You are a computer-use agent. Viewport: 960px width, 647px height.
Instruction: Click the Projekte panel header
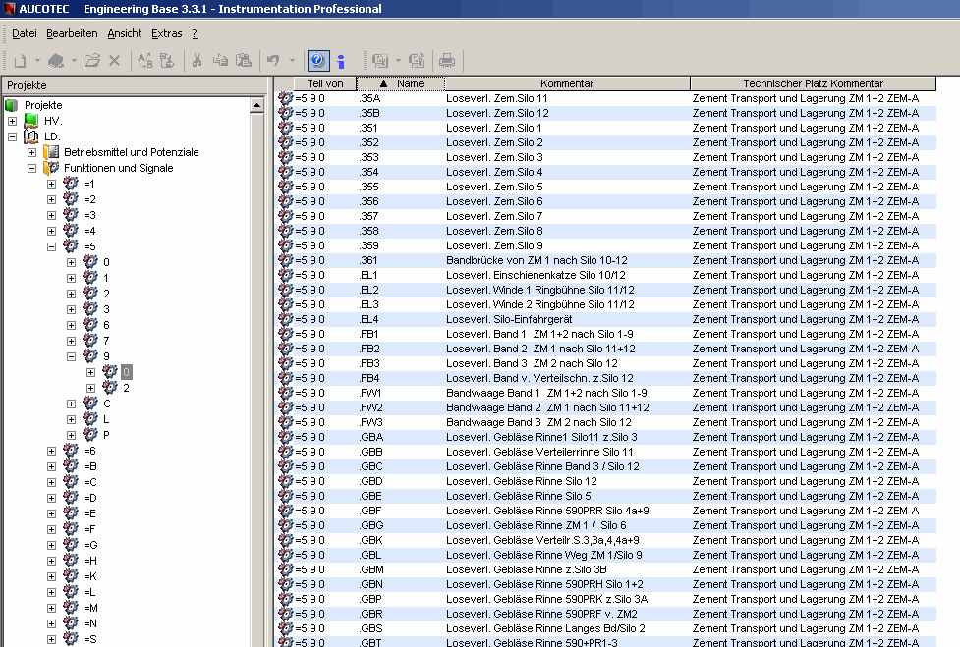point(135,85)
